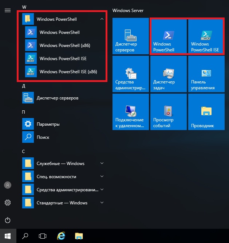This screenshot has height=243, width=229.
Task: Jump via the letter П header
Action: (x=23, y=112)
